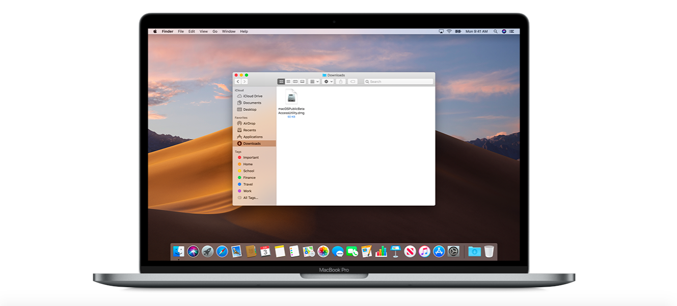Launch Siri from the Dock
The image size is (677, 306).
pyautogui.click(x=193, y=251)
